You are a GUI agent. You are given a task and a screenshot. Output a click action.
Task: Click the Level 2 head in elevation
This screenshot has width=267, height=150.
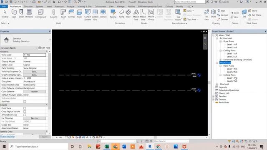point(199,75)
